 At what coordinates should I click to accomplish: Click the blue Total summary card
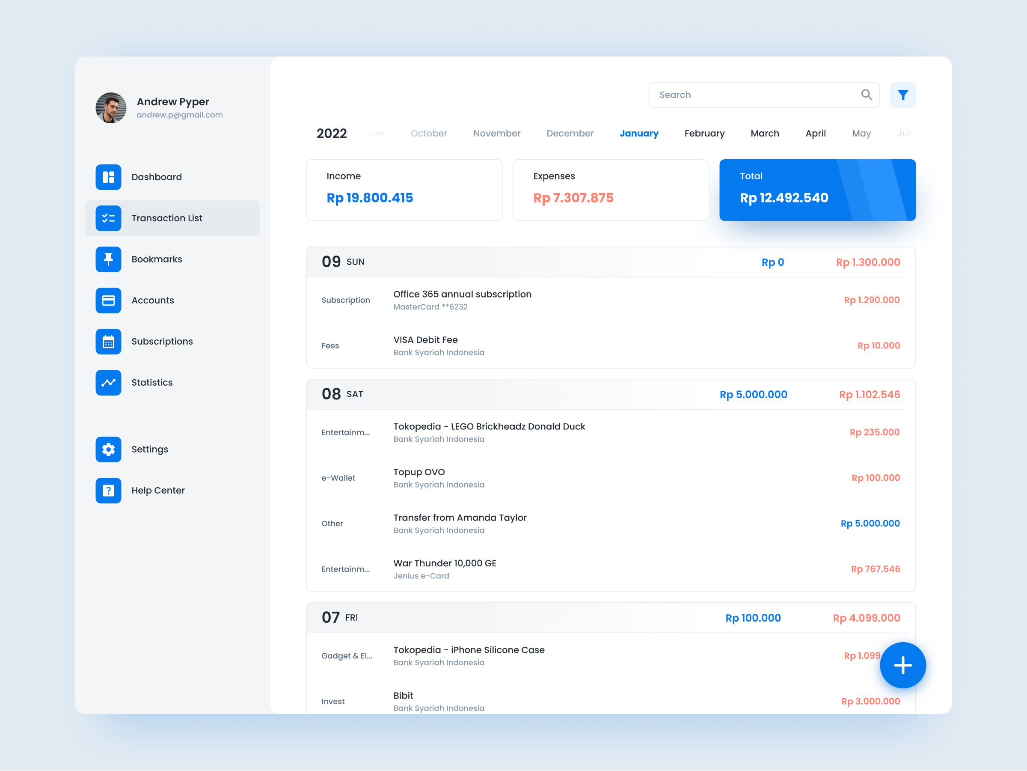816,190
